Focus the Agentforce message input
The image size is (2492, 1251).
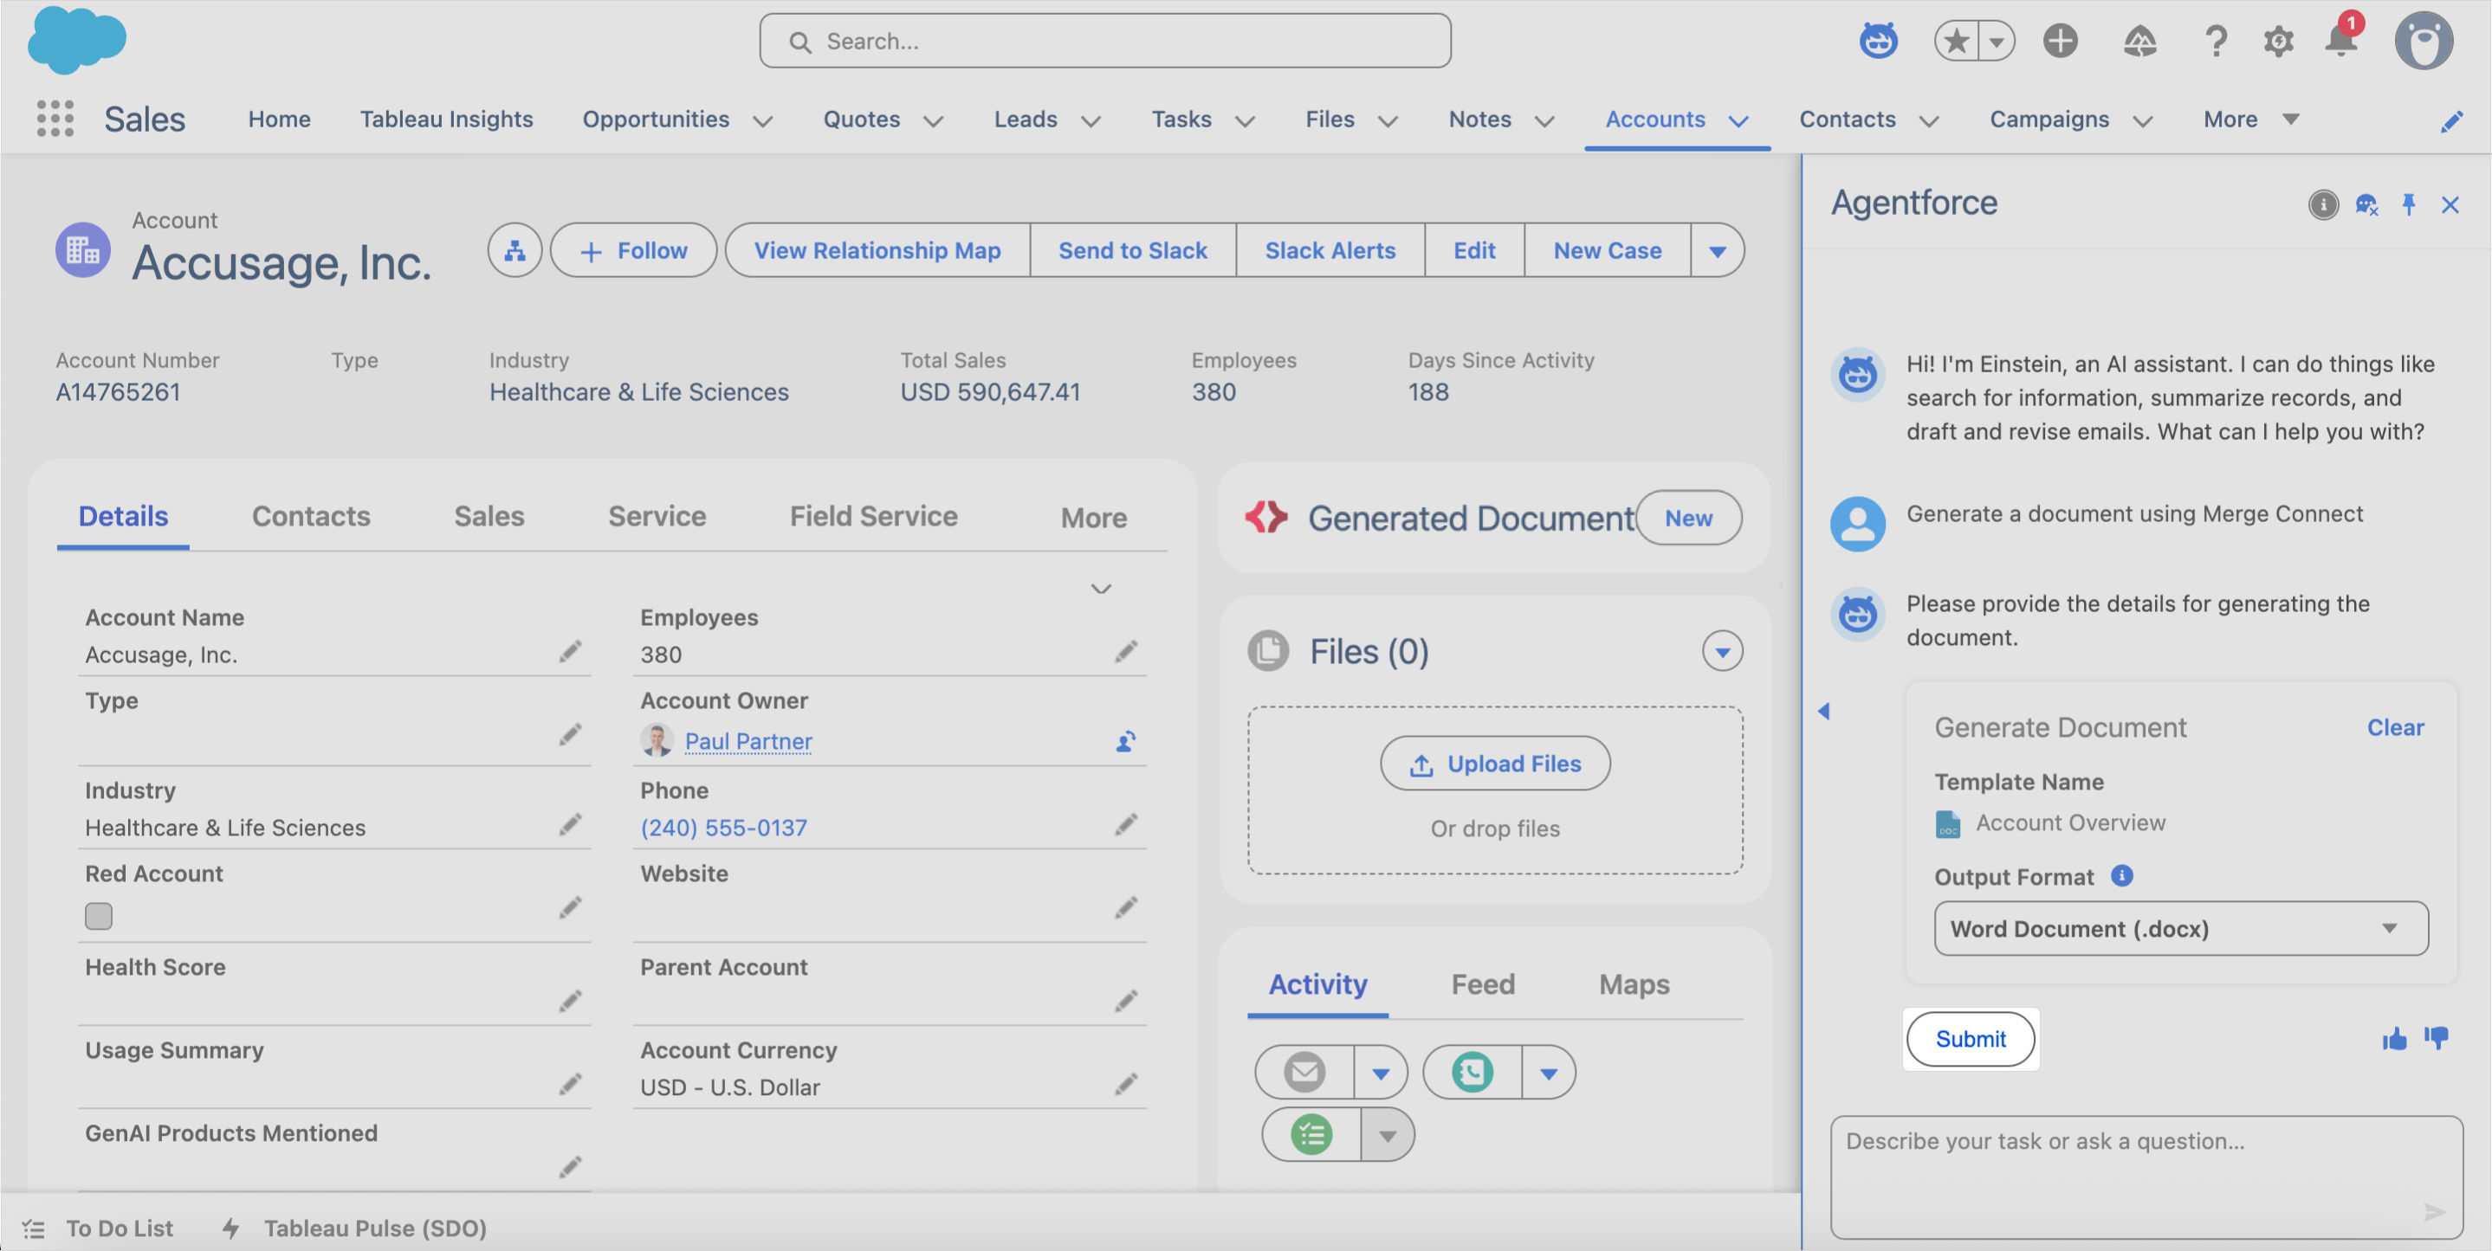coord(2146,1177)
